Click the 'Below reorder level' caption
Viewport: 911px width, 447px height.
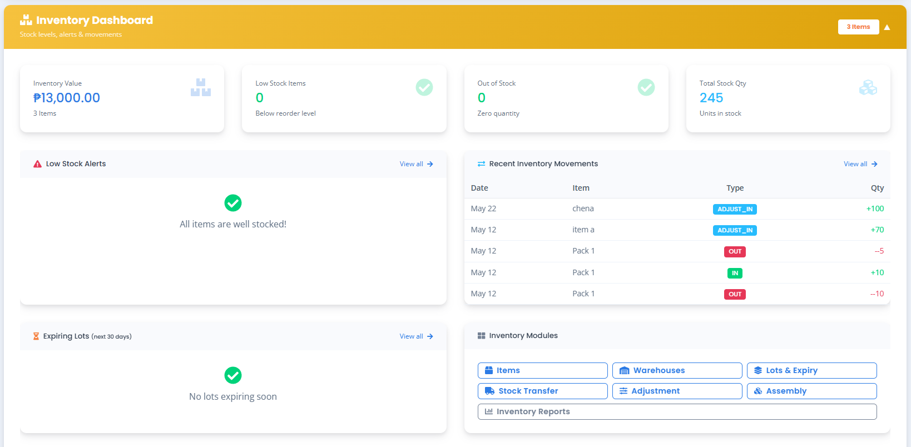pyautogui.click(x=285, y=113)
